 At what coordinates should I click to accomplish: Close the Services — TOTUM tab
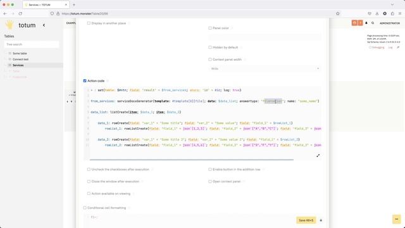pyautogui.click(x=66, y=4)
